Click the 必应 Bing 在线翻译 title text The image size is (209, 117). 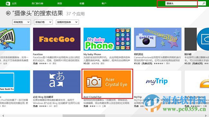[43, 97]
